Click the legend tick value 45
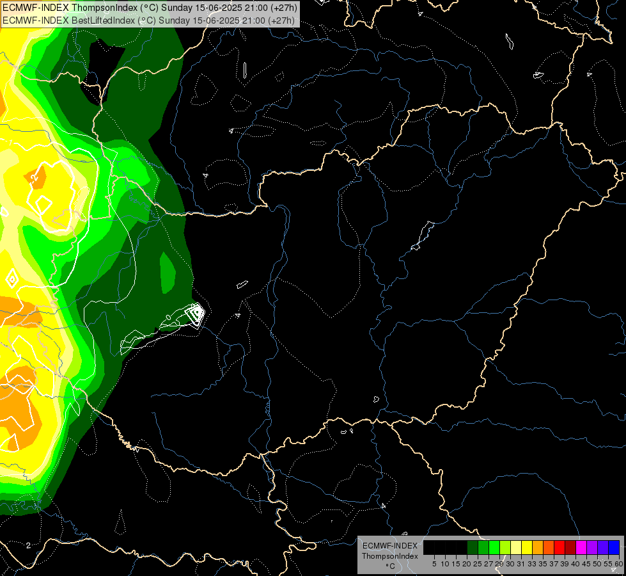The width and height of the screenshot is (626, 576). point(586,564)
